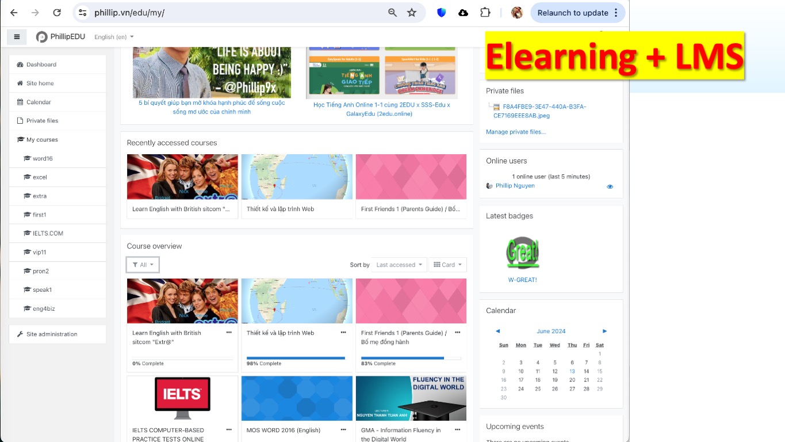
Task: Open the All filter dropdown
Action: tap(143, 265)
